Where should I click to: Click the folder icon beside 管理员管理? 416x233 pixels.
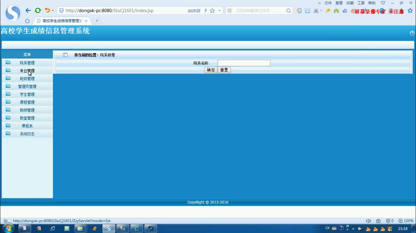tap(8, 86)
